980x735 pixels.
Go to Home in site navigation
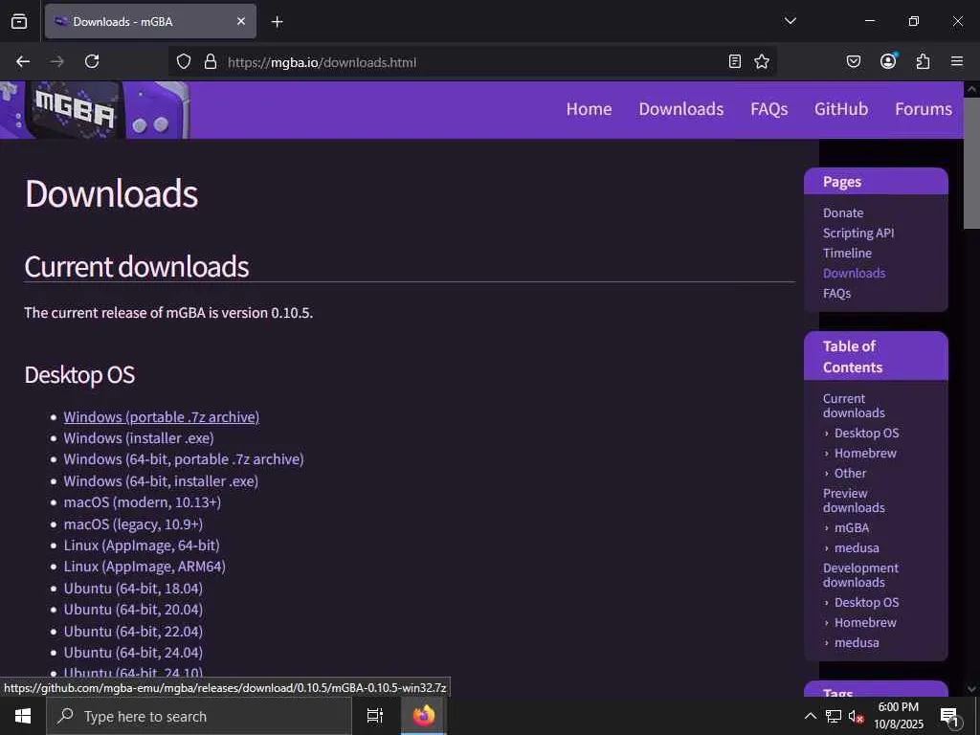tap(589, 109)
